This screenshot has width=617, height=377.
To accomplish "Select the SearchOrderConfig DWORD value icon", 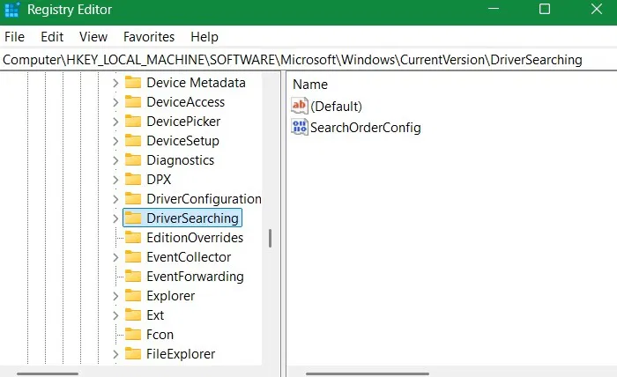I will tap(300, 128).
